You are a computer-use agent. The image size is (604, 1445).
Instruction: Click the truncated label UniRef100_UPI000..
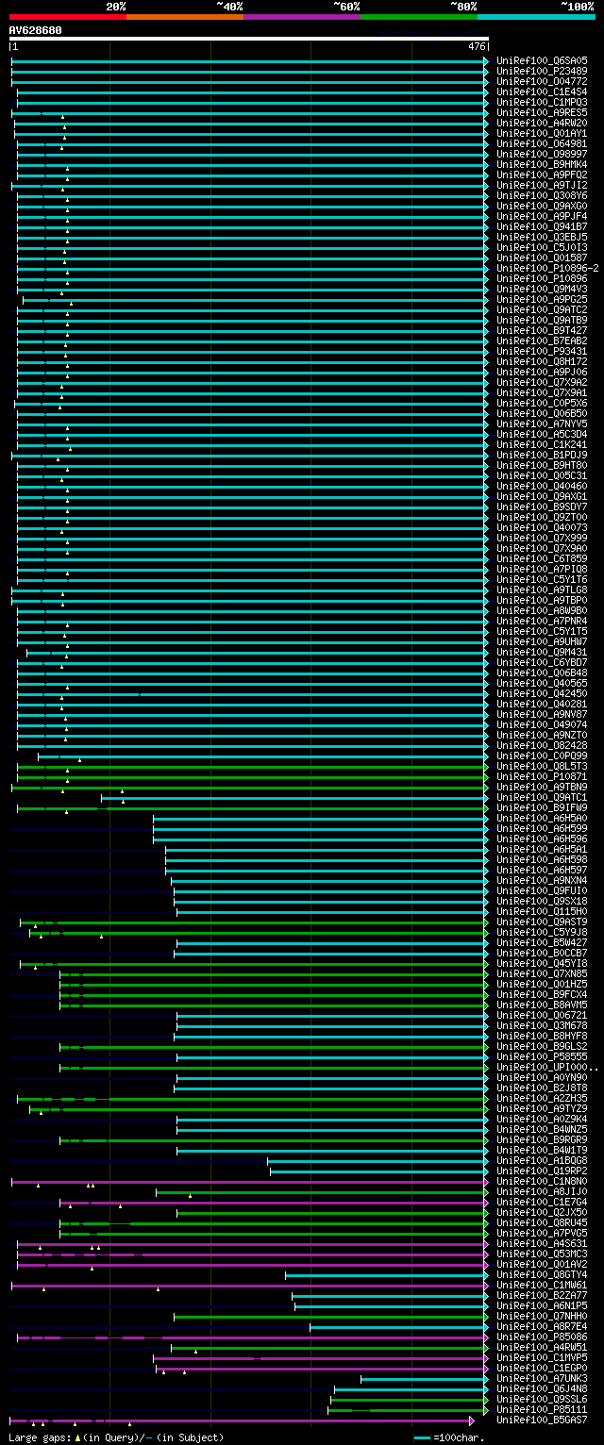[547, 1067]
